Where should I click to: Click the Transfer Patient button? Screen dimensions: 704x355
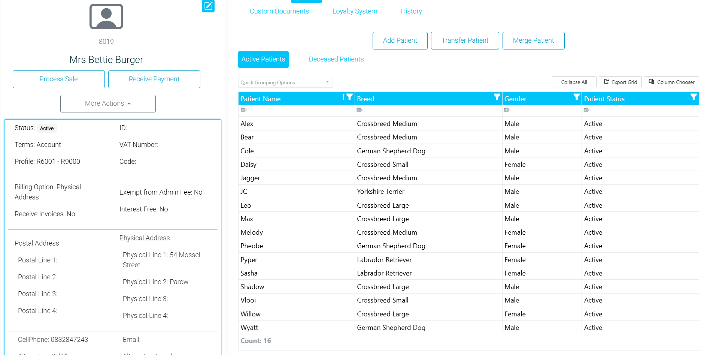(465, 40)
